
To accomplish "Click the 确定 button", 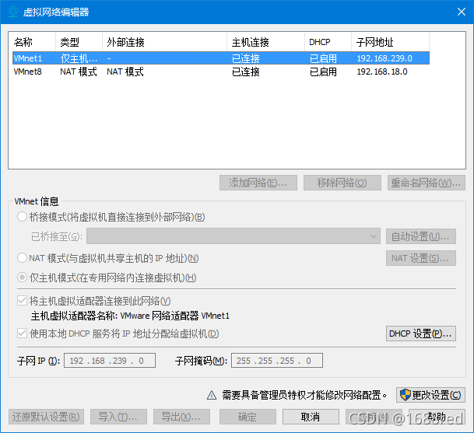I will tap(248, 417).
